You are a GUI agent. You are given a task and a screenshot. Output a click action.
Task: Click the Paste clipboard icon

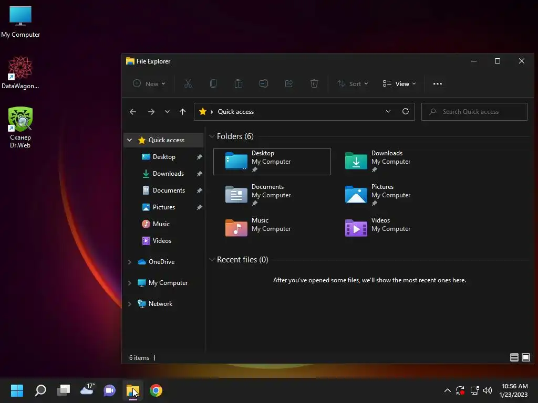(x=239, y=83)
